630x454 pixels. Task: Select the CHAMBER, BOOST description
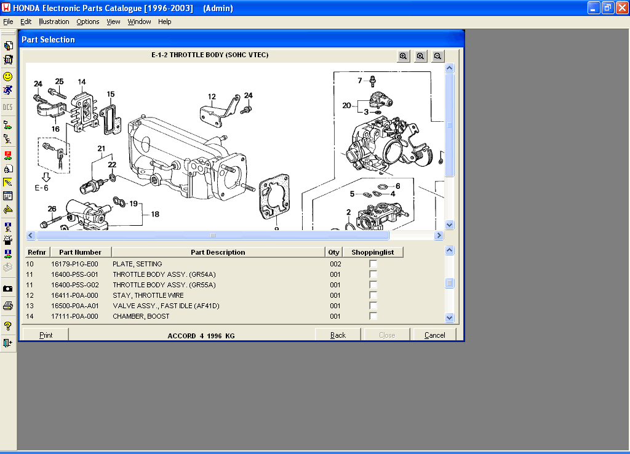pyautogui.click(x=141, y=316)
